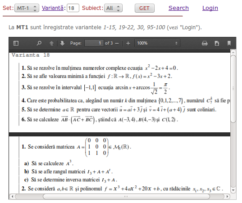Click the horizontal scrollbar right arrow
Viewport: 242px width, 203px height.
click(227, 196)
